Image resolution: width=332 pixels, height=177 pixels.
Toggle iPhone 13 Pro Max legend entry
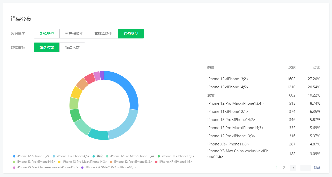click(x=83, y=162)
